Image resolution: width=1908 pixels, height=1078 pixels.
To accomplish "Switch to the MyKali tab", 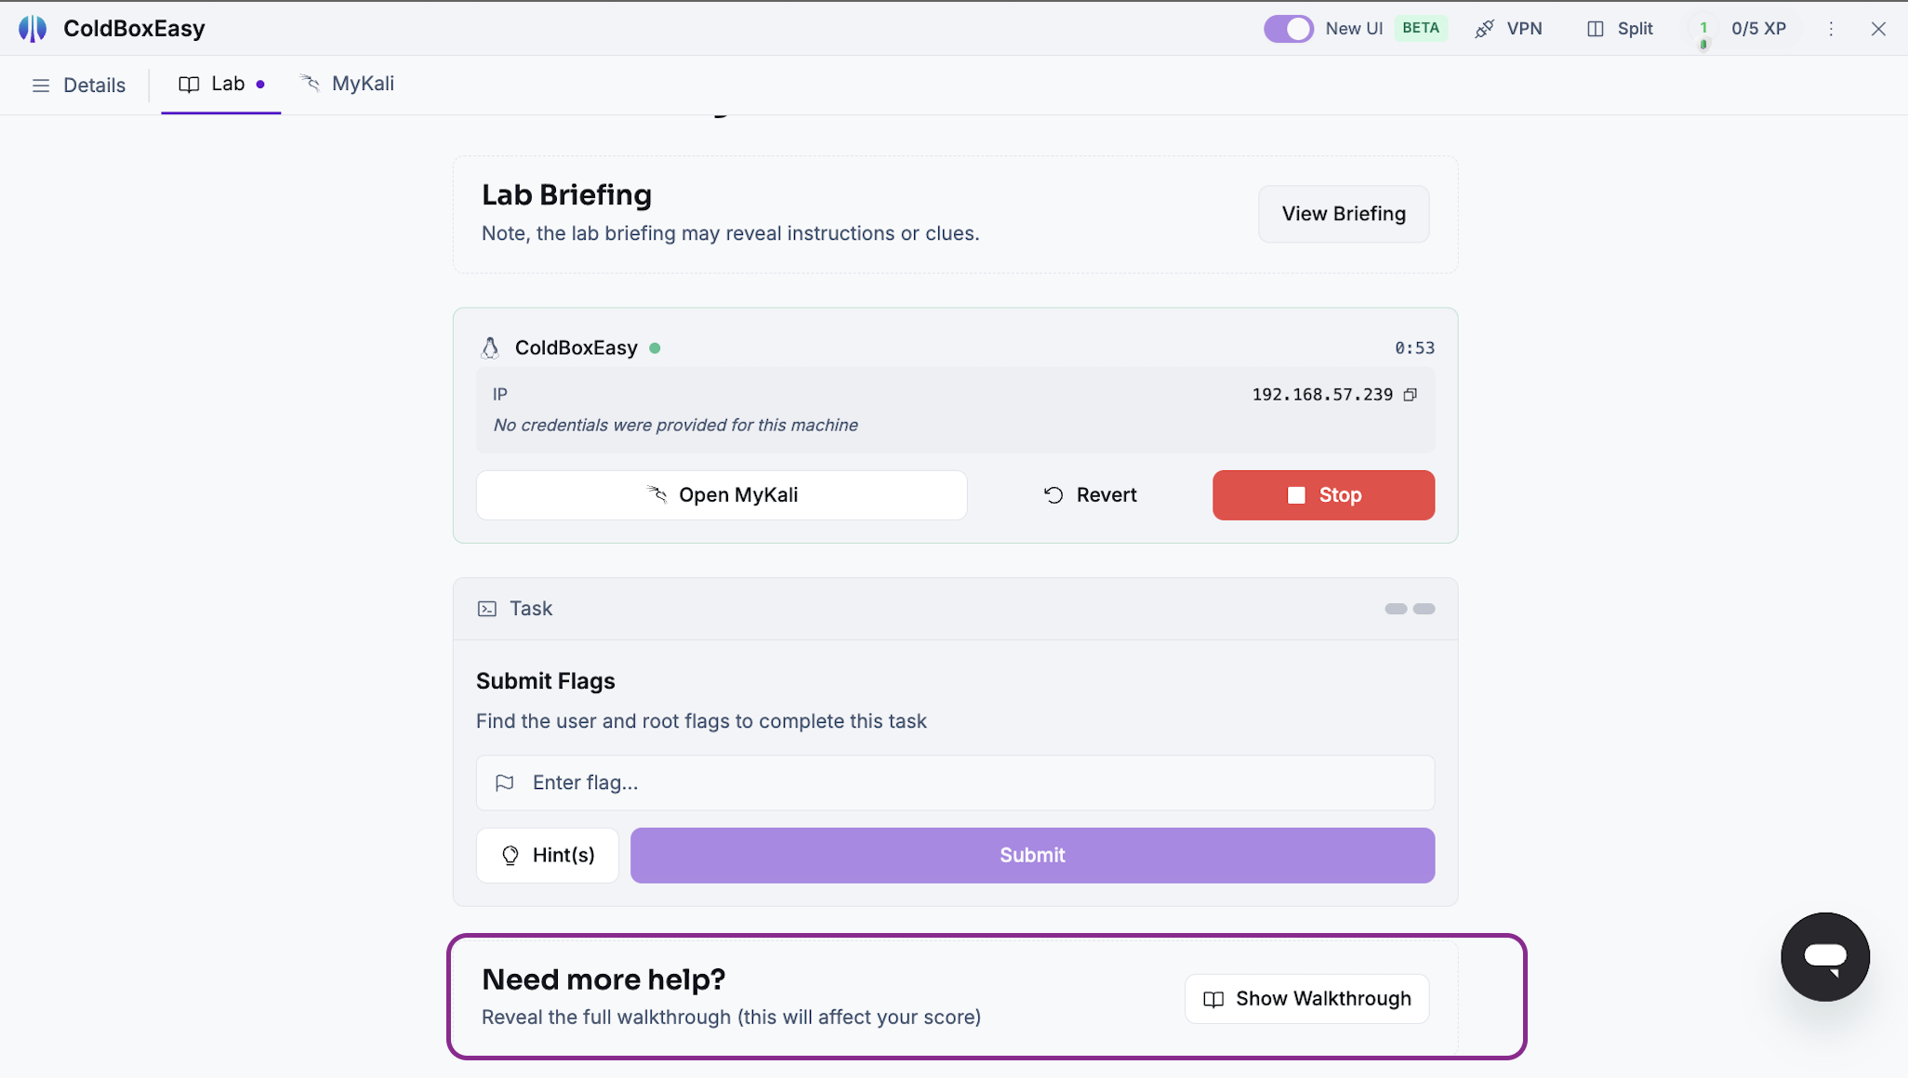I will coord(347,84).
